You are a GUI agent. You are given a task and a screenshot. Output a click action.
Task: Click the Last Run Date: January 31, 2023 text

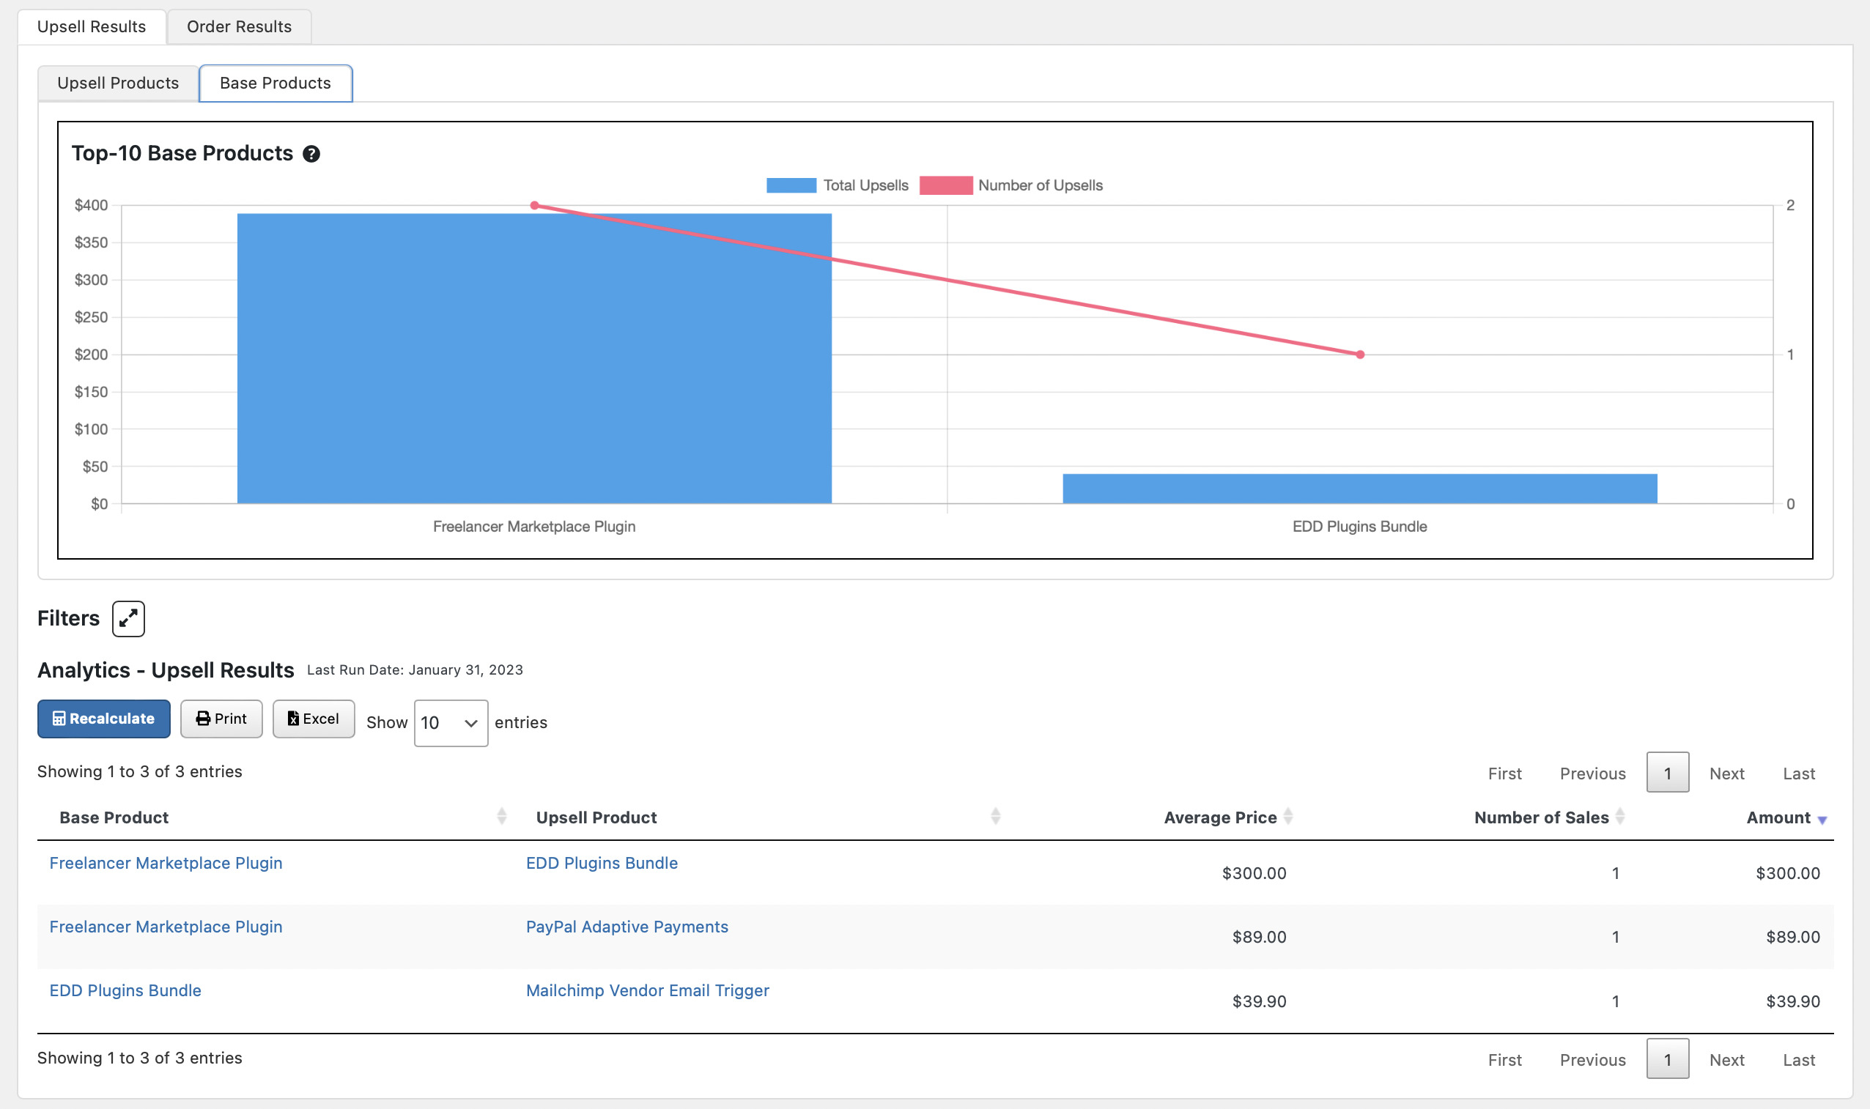tap(415, 670)
